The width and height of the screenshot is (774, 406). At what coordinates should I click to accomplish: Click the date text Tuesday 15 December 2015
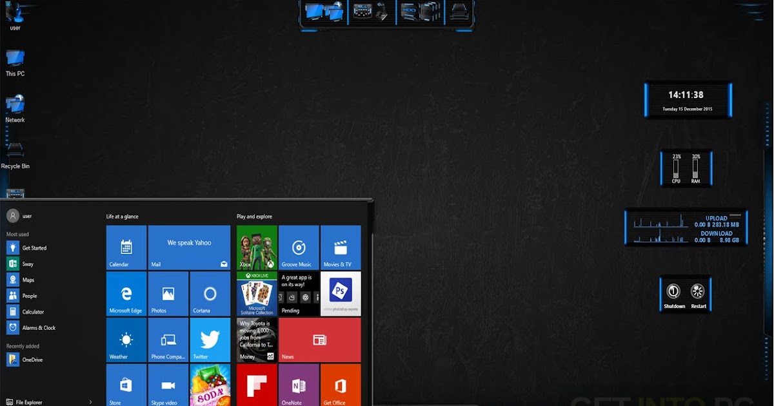[688, 109]
